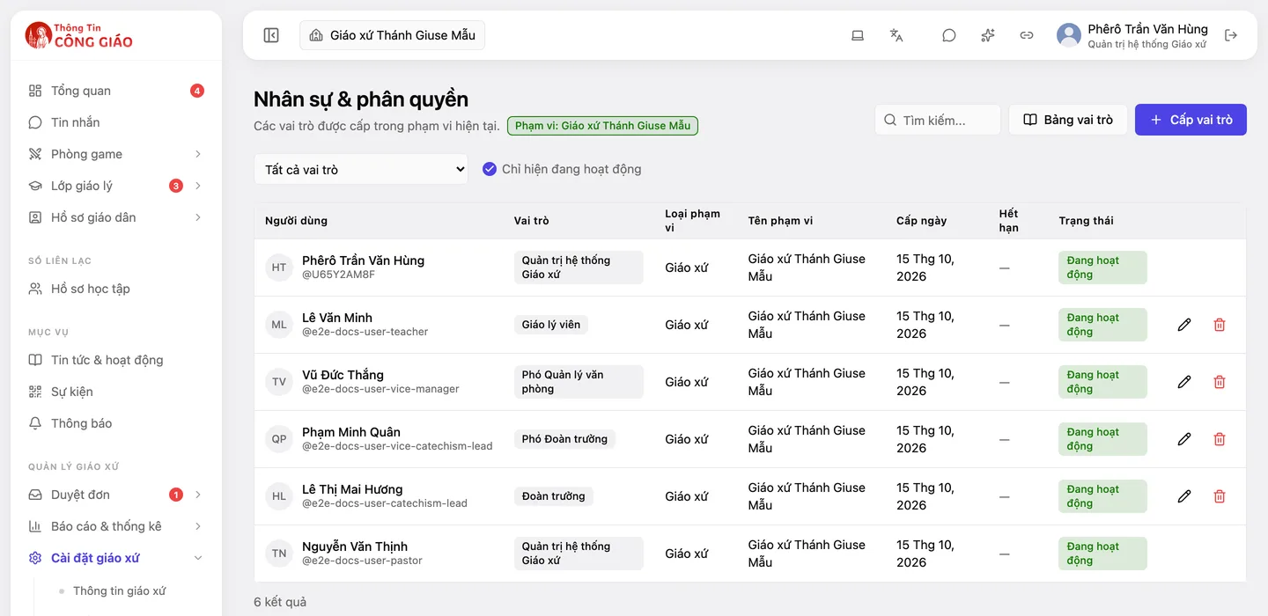Open the 'Bảng vai trò' button
Image resolution: width=1268 pixels, height=616 pixels.
[x=1068, y=120]
